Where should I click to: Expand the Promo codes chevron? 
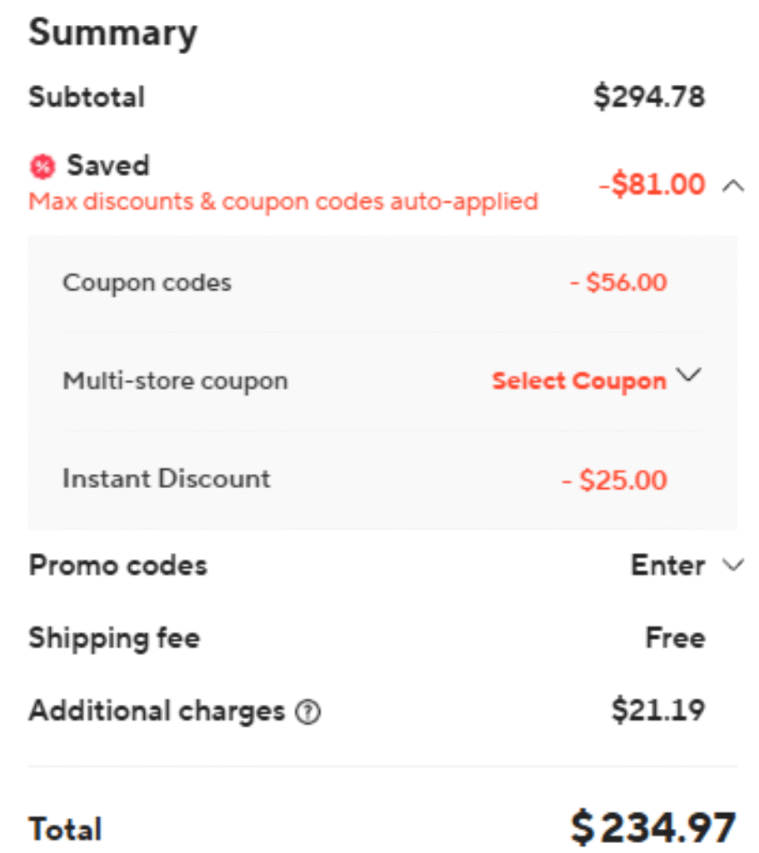(x=733, y=566)
